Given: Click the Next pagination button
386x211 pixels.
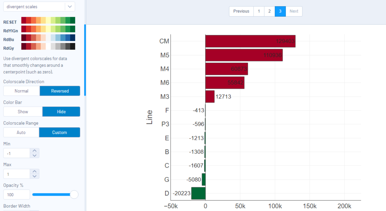Looking at the screenshot, I should click(x=294, y=11).
